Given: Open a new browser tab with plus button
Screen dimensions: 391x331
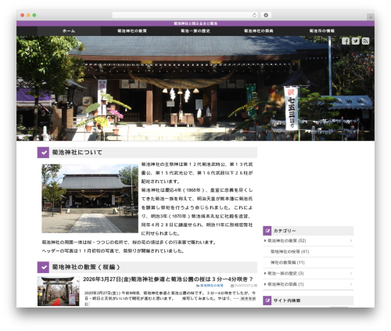Looking at the screenshot, I should pos(371,17).
